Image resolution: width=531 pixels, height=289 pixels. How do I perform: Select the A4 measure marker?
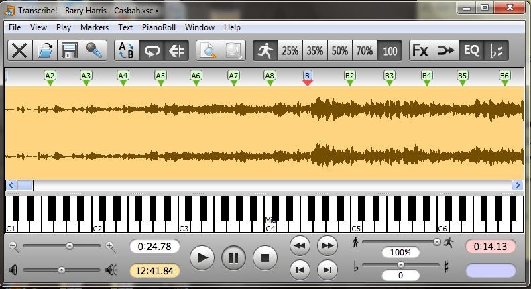click(x=123, y=77)
